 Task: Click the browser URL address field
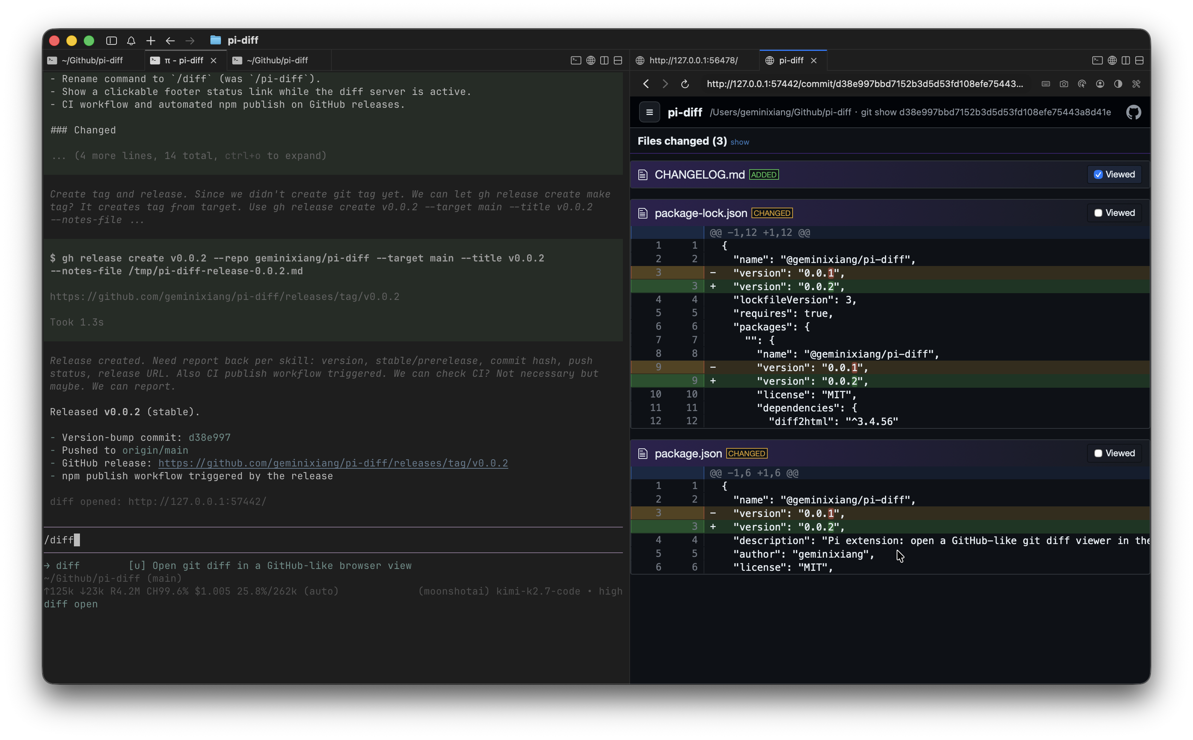(x=865, y=84)
